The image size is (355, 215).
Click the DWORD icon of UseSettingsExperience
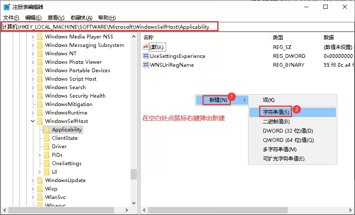(x=145, y=56)
